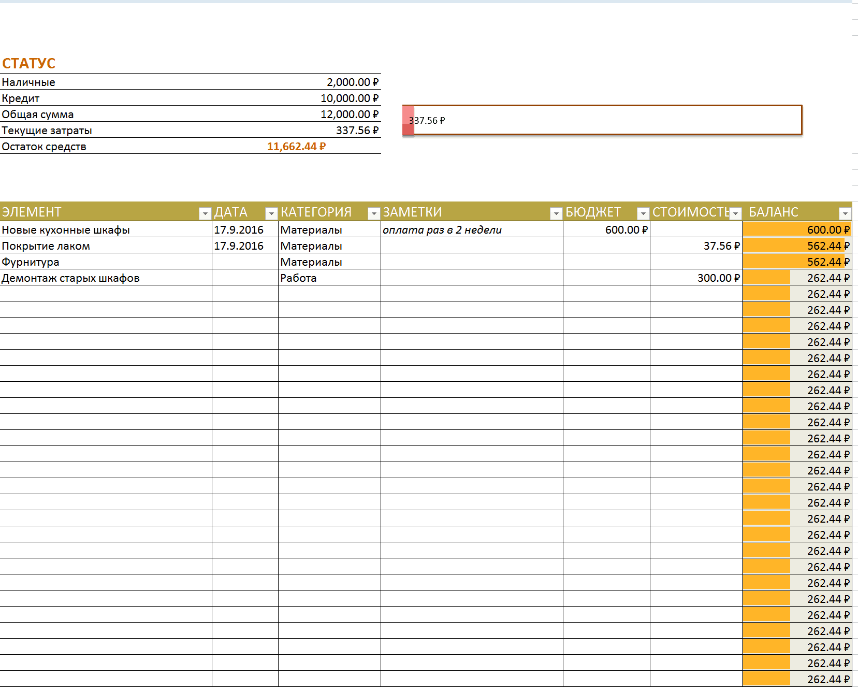
Task: Select Материалы category for Фурнитура
Action: 329,262
